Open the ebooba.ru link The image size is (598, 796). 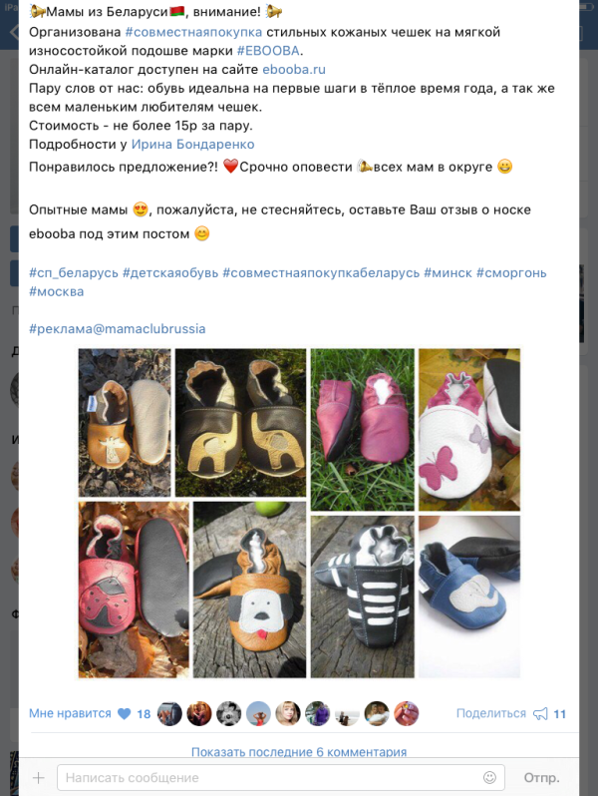pos(294,70)
